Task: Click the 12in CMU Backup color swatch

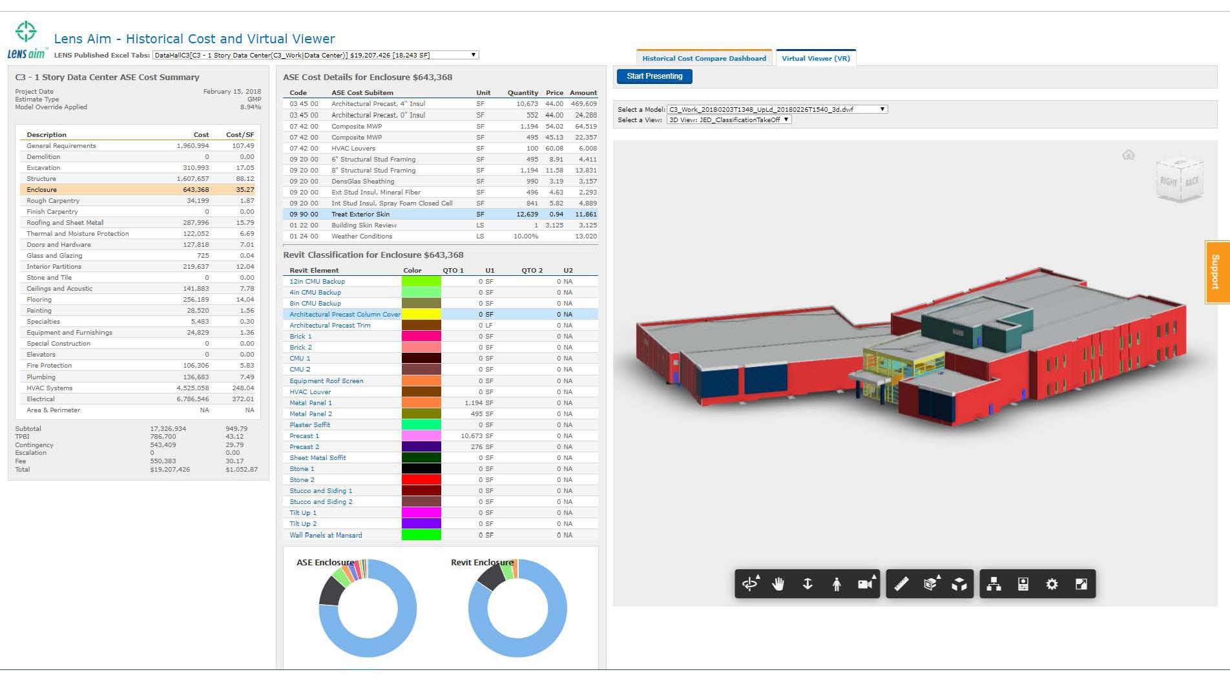Action: pyautogui.click(x=421, y=282)
